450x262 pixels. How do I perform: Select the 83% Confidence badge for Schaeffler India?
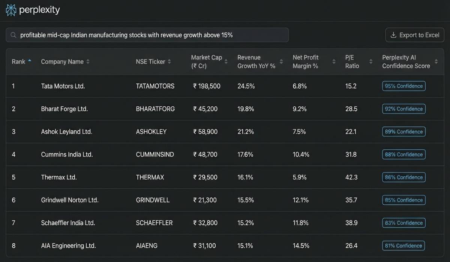[403, 223]
